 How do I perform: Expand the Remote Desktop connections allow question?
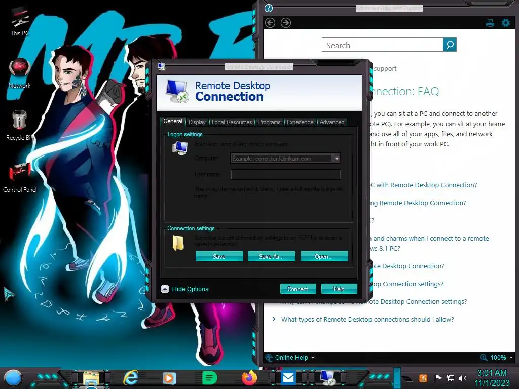(x=367, y=320)
